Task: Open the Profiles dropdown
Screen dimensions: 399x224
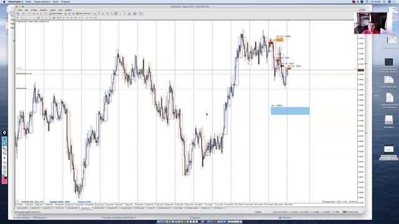Action: [24, 14]
